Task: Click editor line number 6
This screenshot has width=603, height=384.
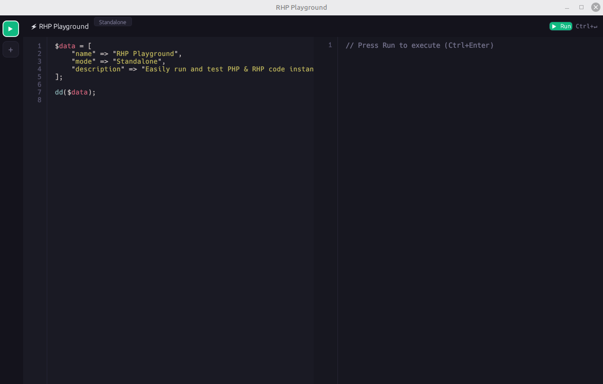Action: (x=39, y=84)
